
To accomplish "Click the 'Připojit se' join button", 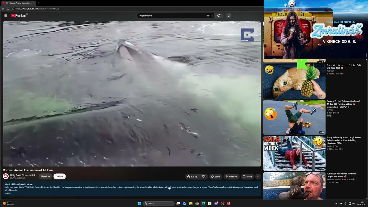I will tap(45, 177).
